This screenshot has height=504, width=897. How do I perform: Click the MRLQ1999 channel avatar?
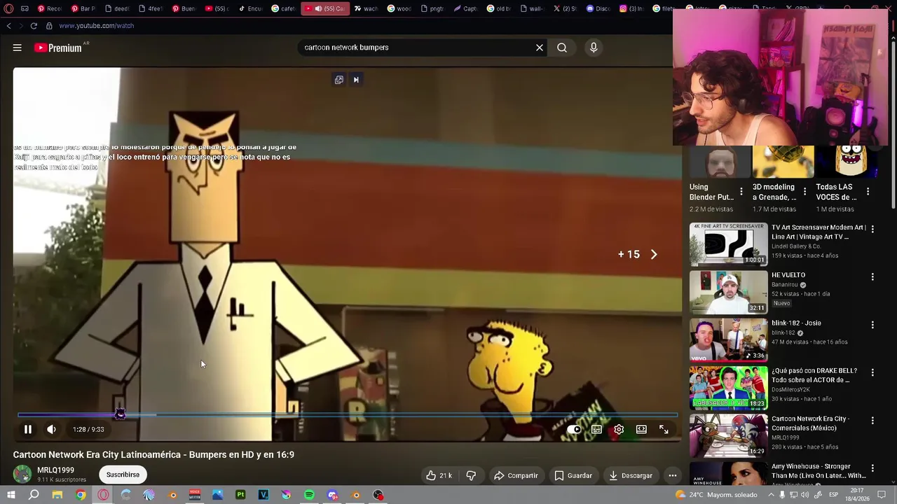[22, 474]
